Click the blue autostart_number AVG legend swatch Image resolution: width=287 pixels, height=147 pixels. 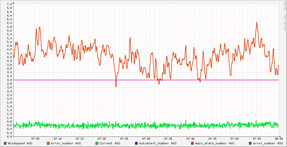coord(136,143)
